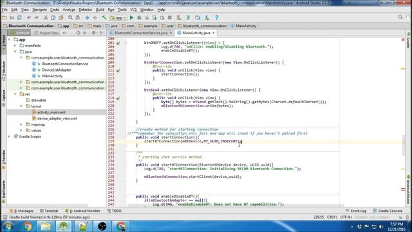Screen dimensions: 412x232
Task: Click the Cut scissors icon
Action: pyautogui.click(x=46, y=17)
